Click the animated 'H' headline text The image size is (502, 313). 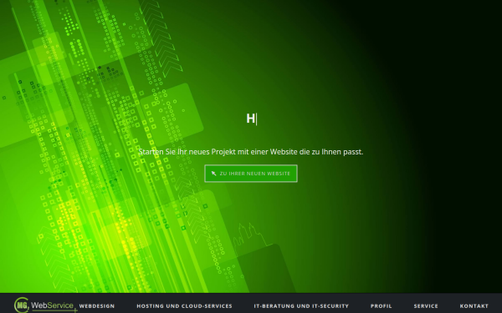click(x=251, y=119)
